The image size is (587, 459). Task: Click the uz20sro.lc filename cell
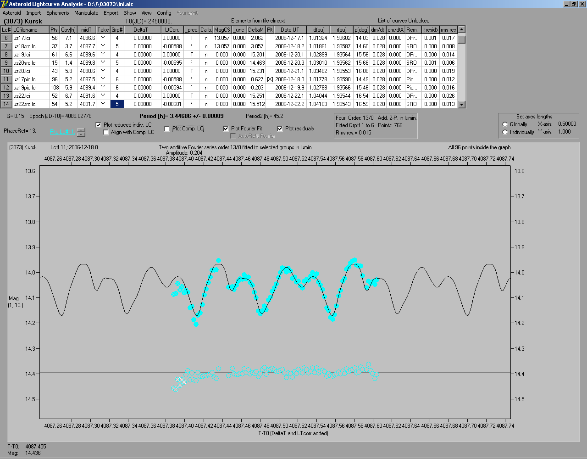[30, 63]
